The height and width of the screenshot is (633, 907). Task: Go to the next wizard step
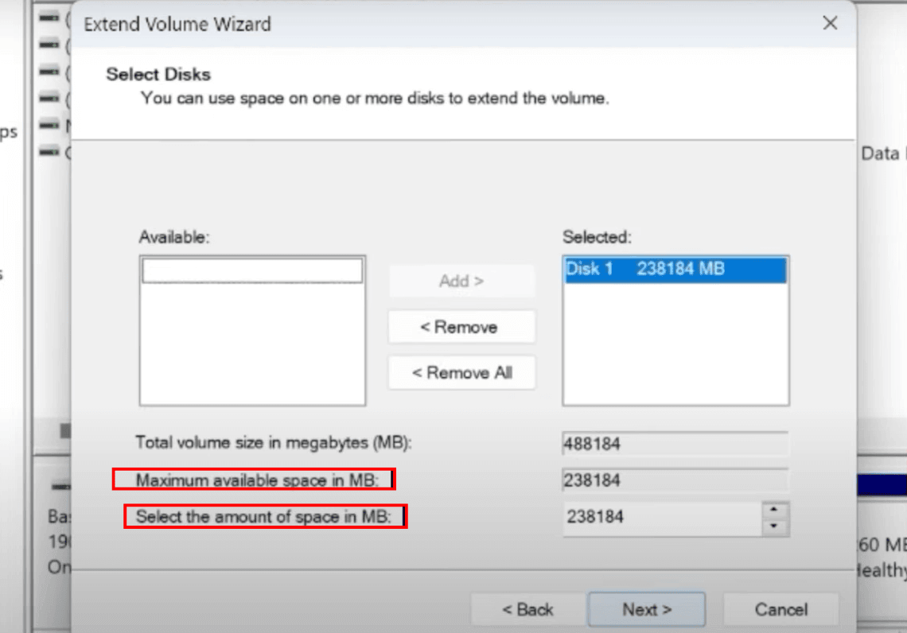[x=646, y=610]
